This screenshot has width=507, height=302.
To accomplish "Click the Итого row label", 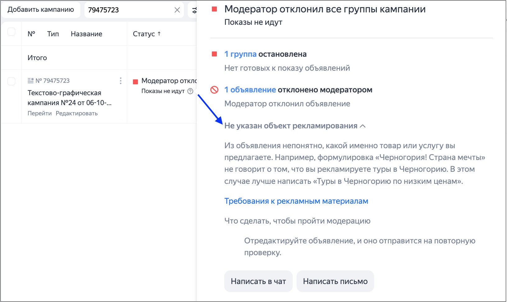I will click(37, 58).
